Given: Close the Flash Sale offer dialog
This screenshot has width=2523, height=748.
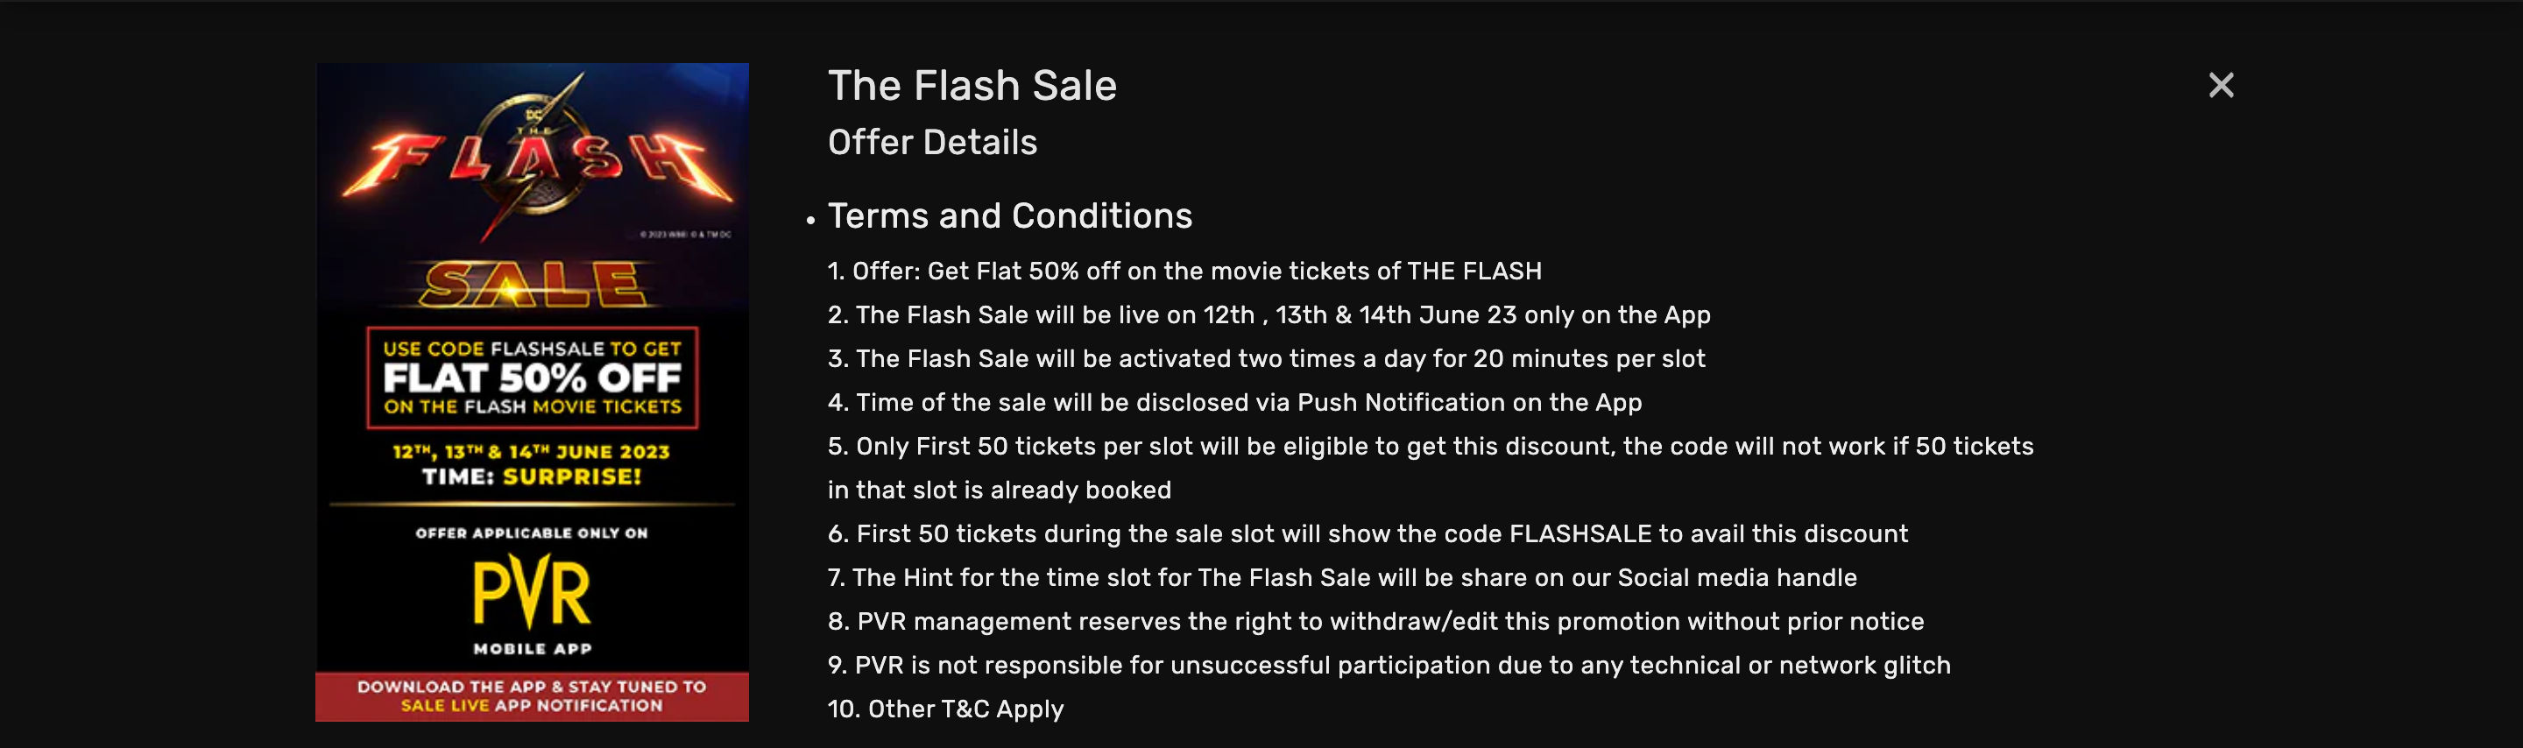Looking at the screenshot, I should (2221, 85).
